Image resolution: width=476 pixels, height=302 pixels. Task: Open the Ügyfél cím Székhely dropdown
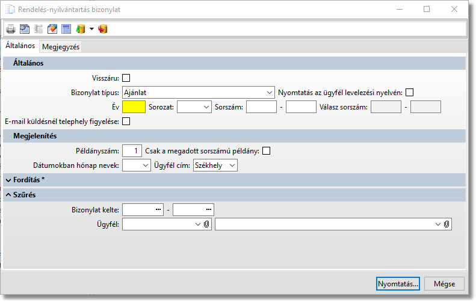[232, 165]
